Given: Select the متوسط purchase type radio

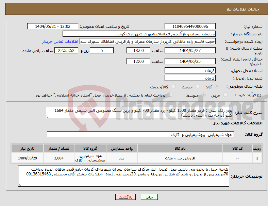Looking at the screenshot, I should point(204,95).
